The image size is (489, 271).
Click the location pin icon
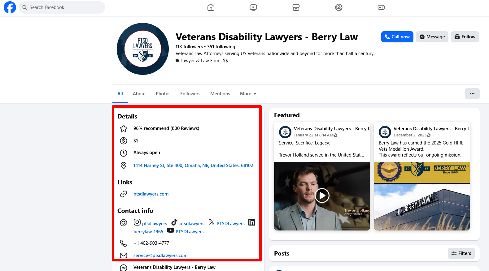[x=124, y=166]
